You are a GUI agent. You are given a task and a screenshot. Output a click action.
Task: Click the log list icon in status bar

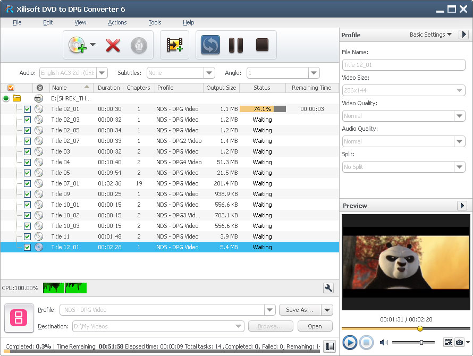[330, 346]
